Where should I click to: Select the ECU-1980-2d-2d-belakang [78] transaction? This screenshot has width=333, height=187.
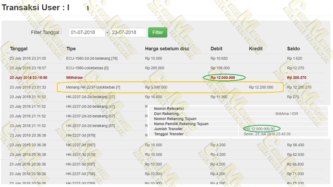91,58
